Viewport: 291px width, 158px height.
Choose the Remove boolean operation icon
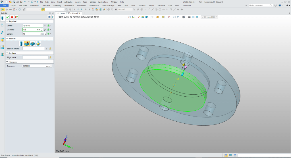[x=32, y=43]
